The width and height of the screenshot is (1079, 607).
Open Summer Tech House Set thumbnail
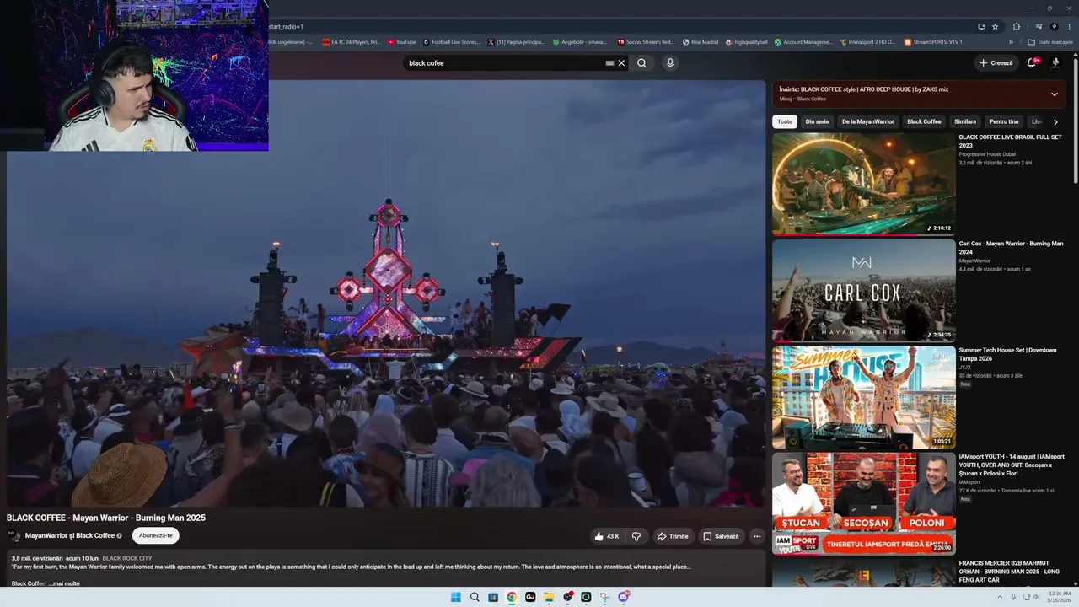[864, 397]
